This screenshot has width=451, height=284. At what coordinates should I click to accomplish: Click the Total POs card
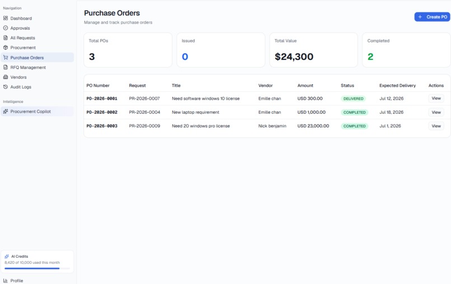(x=128, y=50)
